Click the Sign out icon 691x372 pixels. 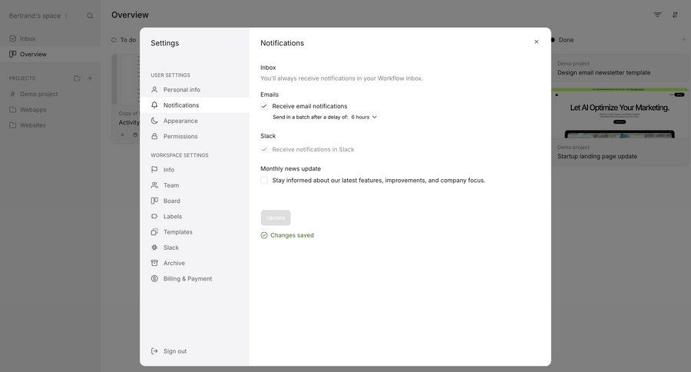154,351
